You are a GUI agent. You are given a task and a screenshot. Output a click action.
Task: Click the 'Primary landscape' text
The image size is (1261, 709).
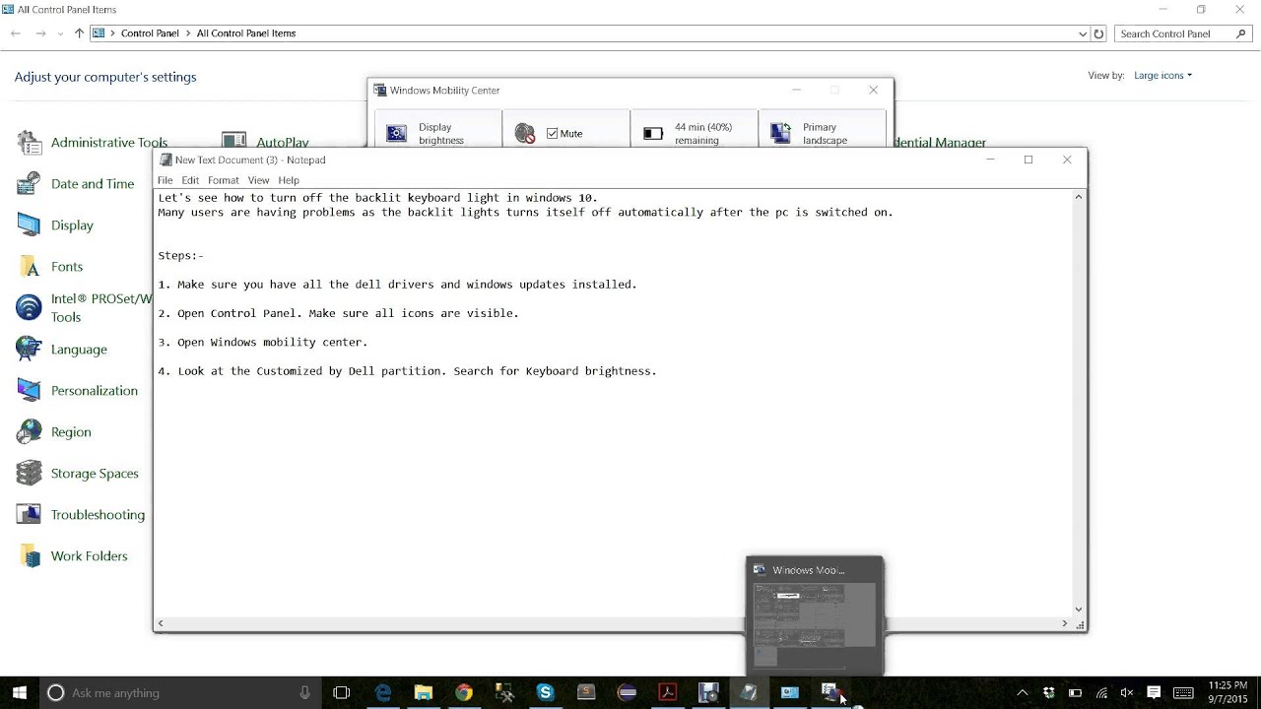coord(825,134)
